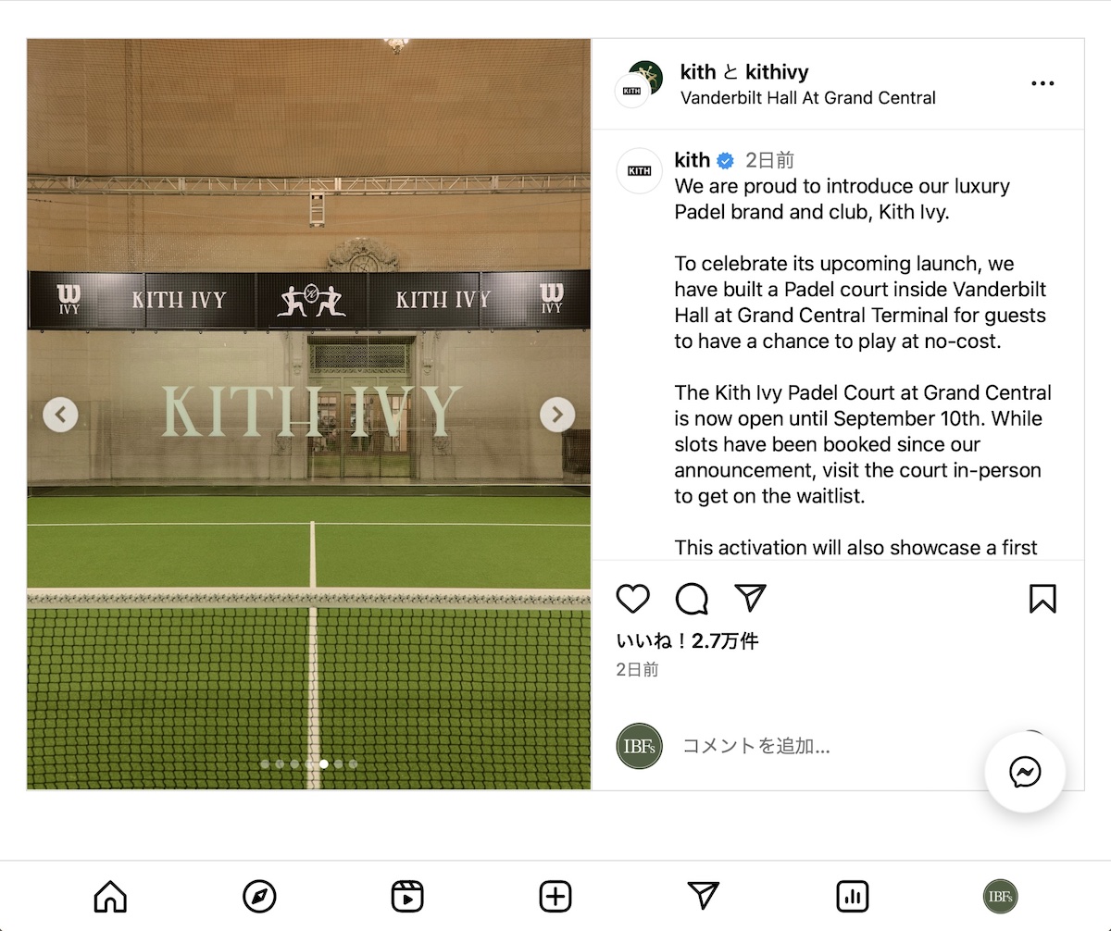1111x931 pixels.
Task: Open Vanderbilt Hall At Grand Central location
Action: coord(808,97)
